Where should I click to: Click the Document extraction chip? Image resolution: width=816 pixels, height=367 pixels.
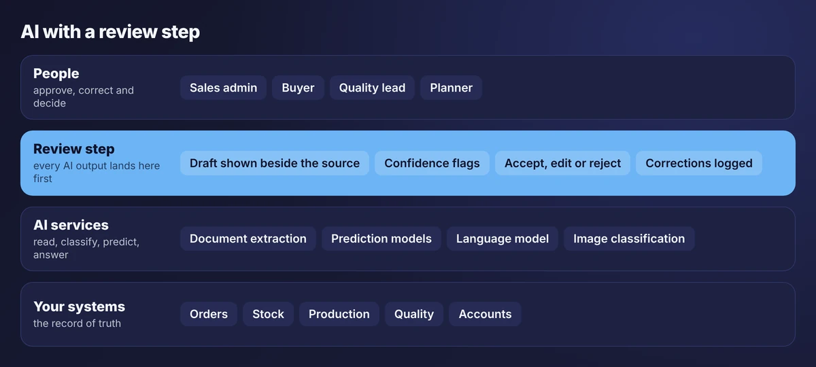pyautogui.click(x=248, y=239)
